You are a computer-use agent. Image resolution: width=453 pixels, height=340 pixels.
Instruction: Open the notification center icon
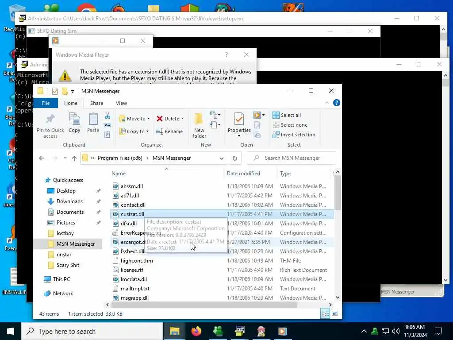click(438, 331)
